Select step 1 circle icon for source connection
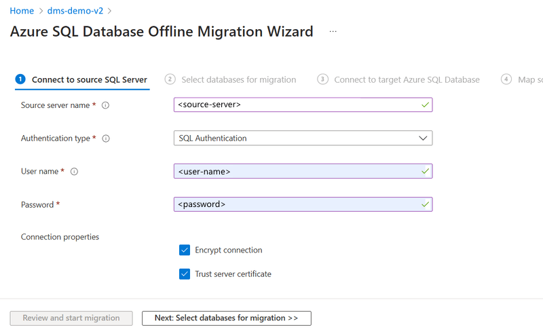 coord(20,79)
